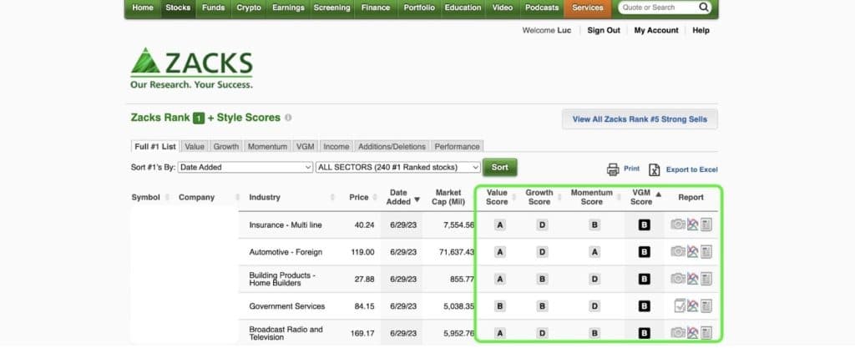The width and height of the screenshot is (855, 348).
Task: Open report document icon for Automotive - Foreign row
Action: pos(706,251)
